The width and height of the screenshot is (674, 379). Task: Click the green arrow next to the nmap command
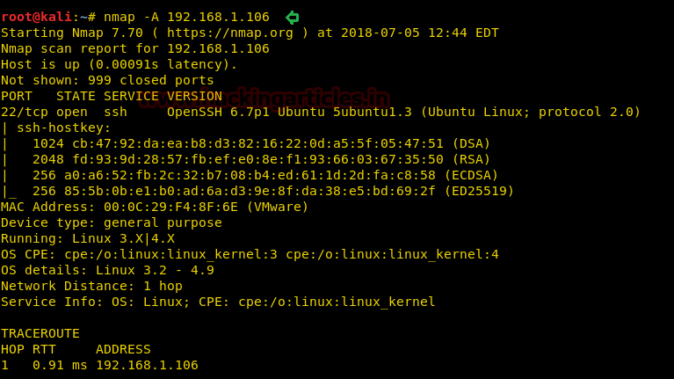[292, 17]
